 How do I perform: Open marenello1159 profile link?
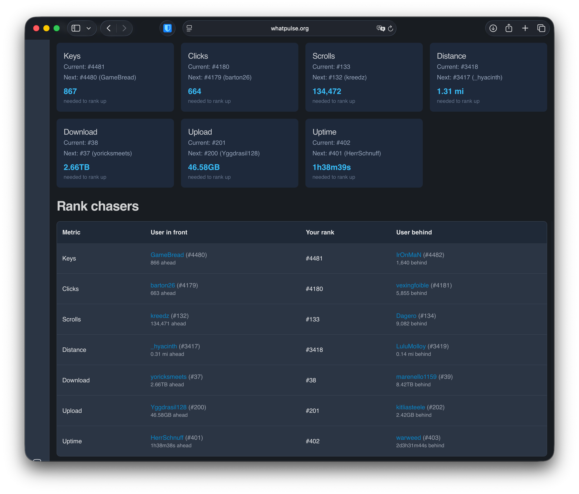(416, 377)
